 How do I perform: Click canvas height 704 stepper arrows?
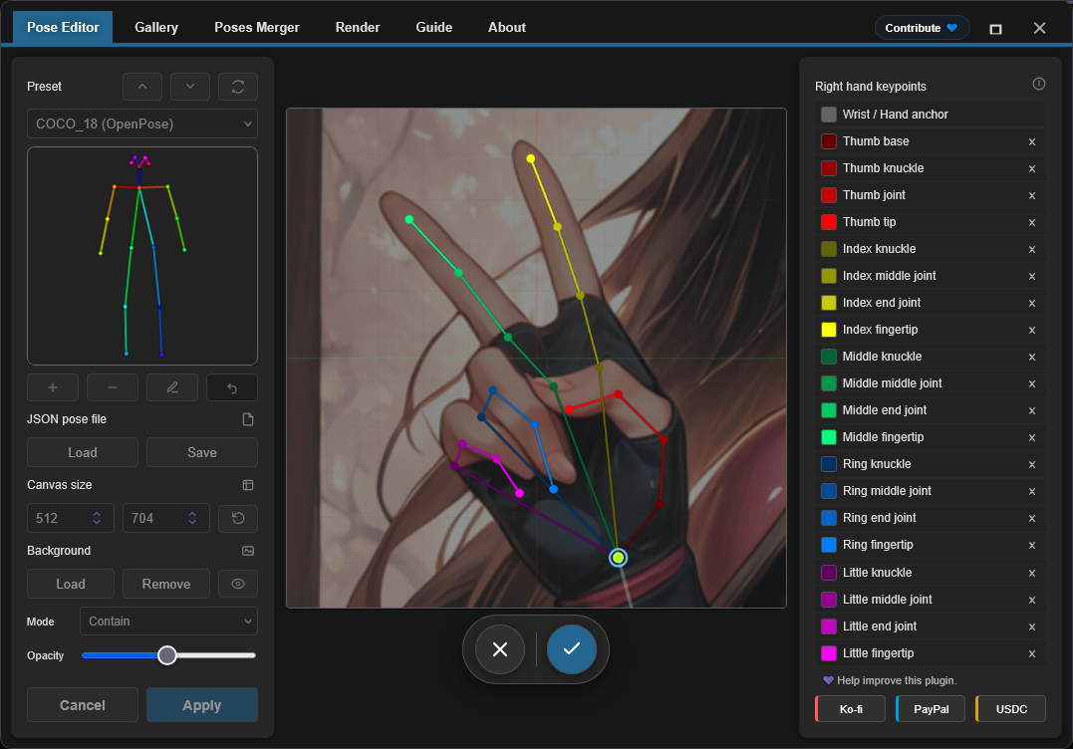click(x=192, y=519)
